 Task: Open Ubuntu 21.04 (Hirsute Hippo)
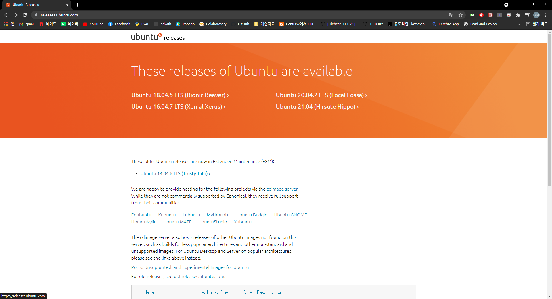point(317,107)
